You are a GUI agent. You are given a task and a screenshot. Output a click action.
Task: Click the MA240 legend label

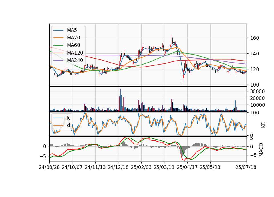(x=75, y=60)
